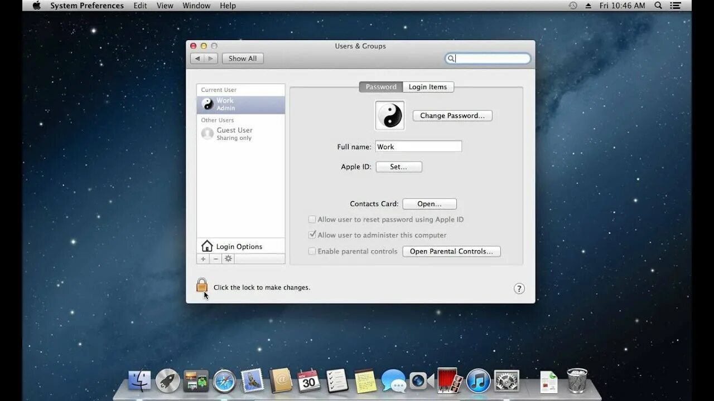Open Spotlight search magnifier in menu bar
The image size is (714, 401).
pos(658,6)
